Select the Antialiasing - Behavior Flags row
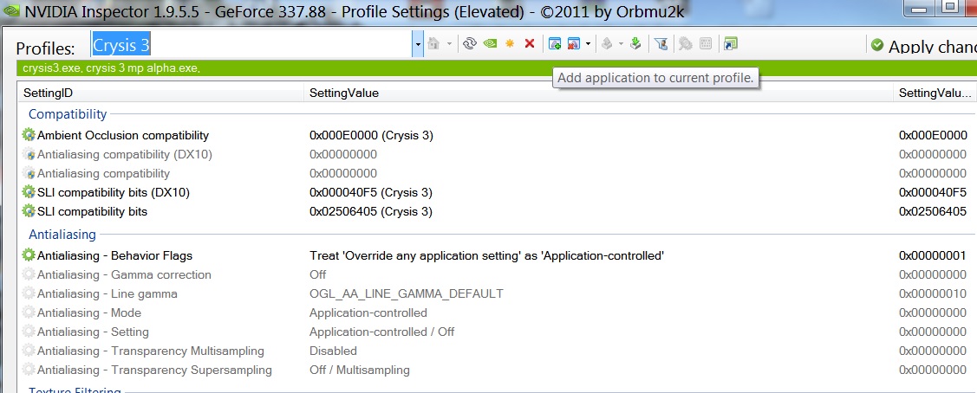 point(114,255)
